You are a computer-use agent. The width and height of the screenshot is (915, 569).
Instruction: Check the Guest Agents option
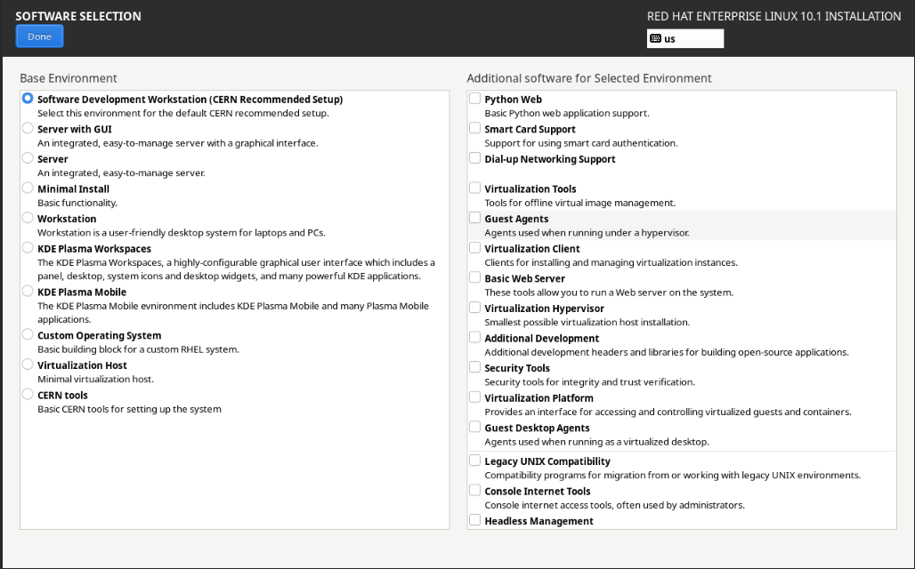[474, 217]
